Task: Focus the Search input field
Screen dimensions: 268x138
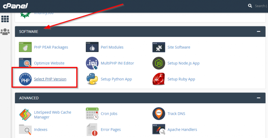Action: [261, 6]
